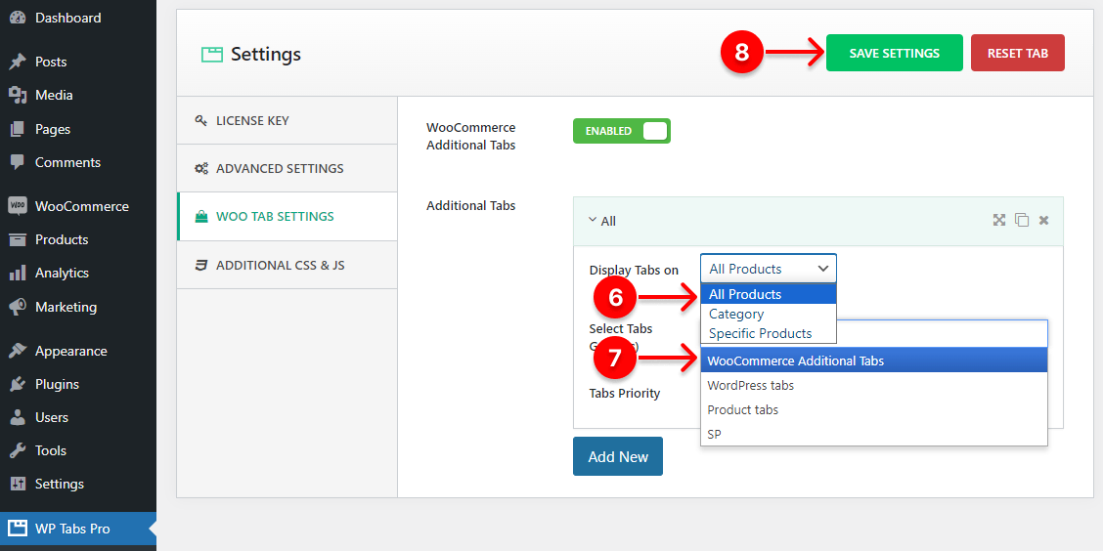
Task: Open ADVANCED SETTINGS tab
Action: [x=287, y=169]
